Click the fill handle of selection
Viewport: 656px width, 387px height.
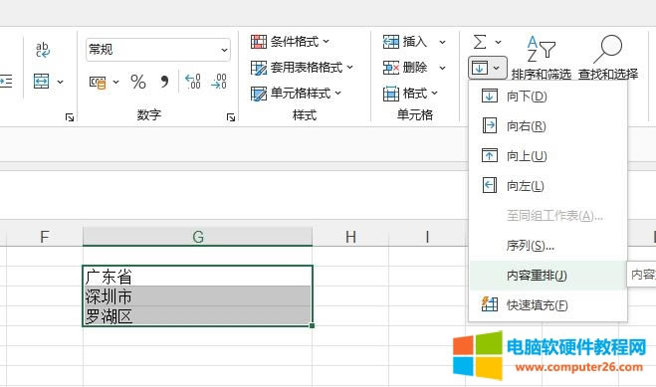[313, 325]
